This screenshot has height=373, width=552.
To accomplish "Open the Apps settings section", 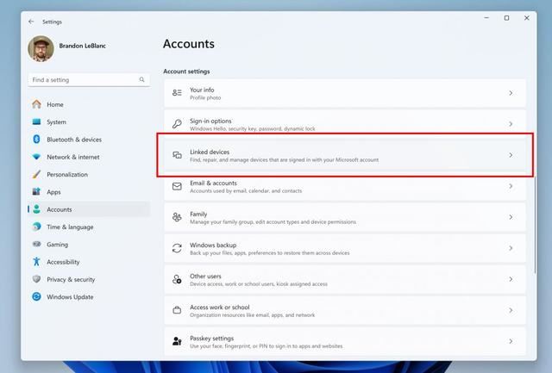I will (x=53, y=192).
